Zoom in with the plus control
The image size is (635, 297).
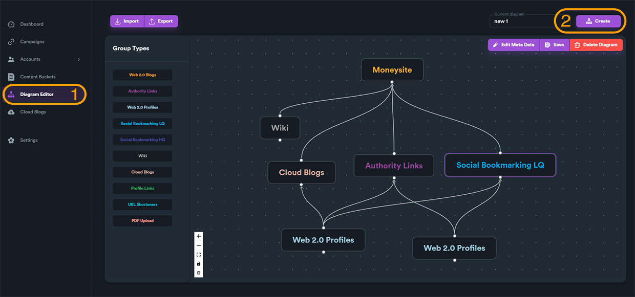pyautogui.click(x=199, y=236)
